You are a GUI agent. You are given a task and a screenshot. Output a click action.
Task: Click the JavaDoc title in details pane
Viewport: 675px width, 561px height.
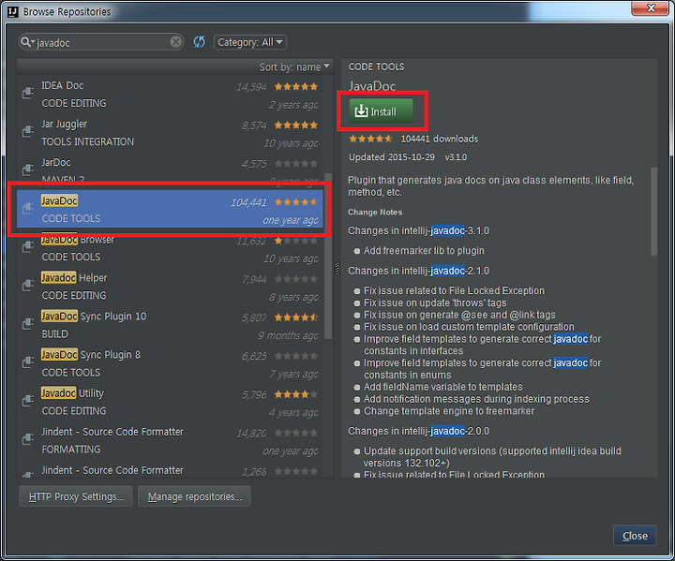pyautogui.click(x=372, y=86)
